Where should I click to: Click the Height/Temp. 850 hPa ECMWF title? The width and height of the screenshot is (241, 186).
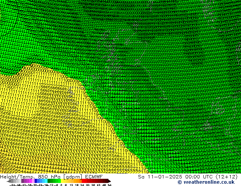(x=51, y=177)
